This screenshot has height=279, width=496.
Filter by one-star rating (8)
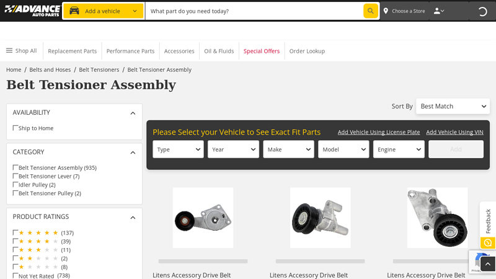[15, 267]
